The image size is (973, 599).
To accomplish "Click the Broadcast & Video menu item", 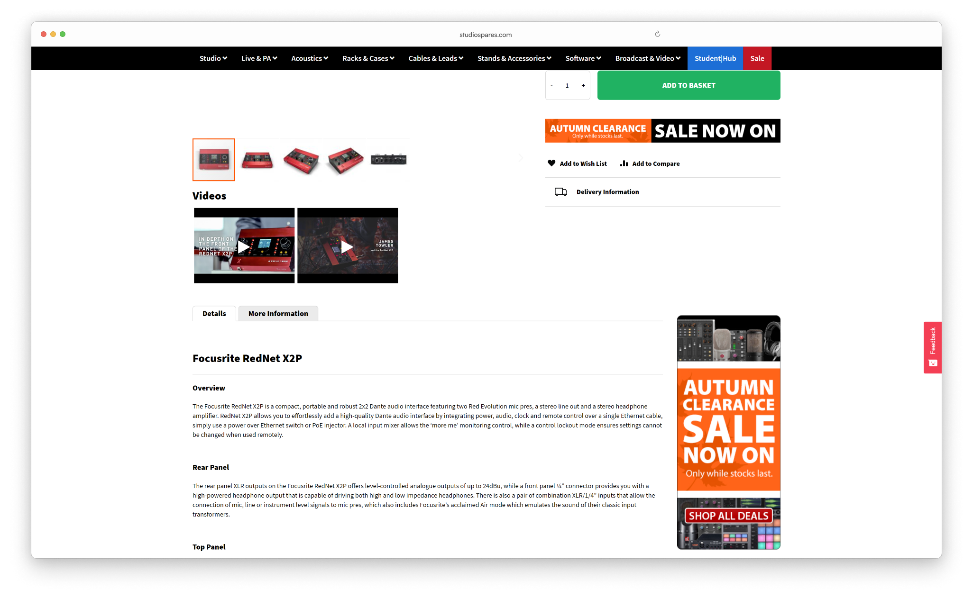I will pyautogui.click(x=647, y=58).
